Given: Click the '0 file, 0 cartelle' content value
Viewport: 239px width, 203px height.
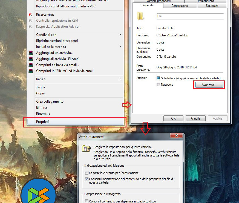Looking at the screenshot, I should 166,57.
